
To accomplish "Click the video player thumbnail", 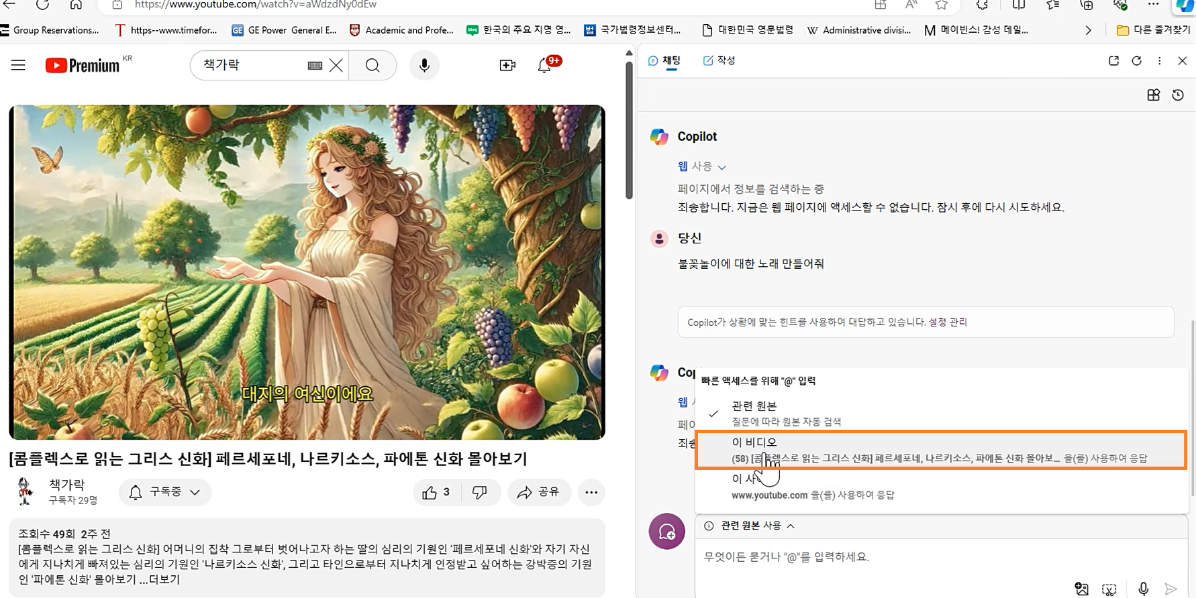I will [307, 272].
